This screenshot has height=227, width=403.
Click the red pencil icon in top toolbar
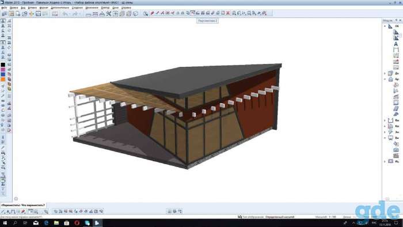(x=152, y=13)
